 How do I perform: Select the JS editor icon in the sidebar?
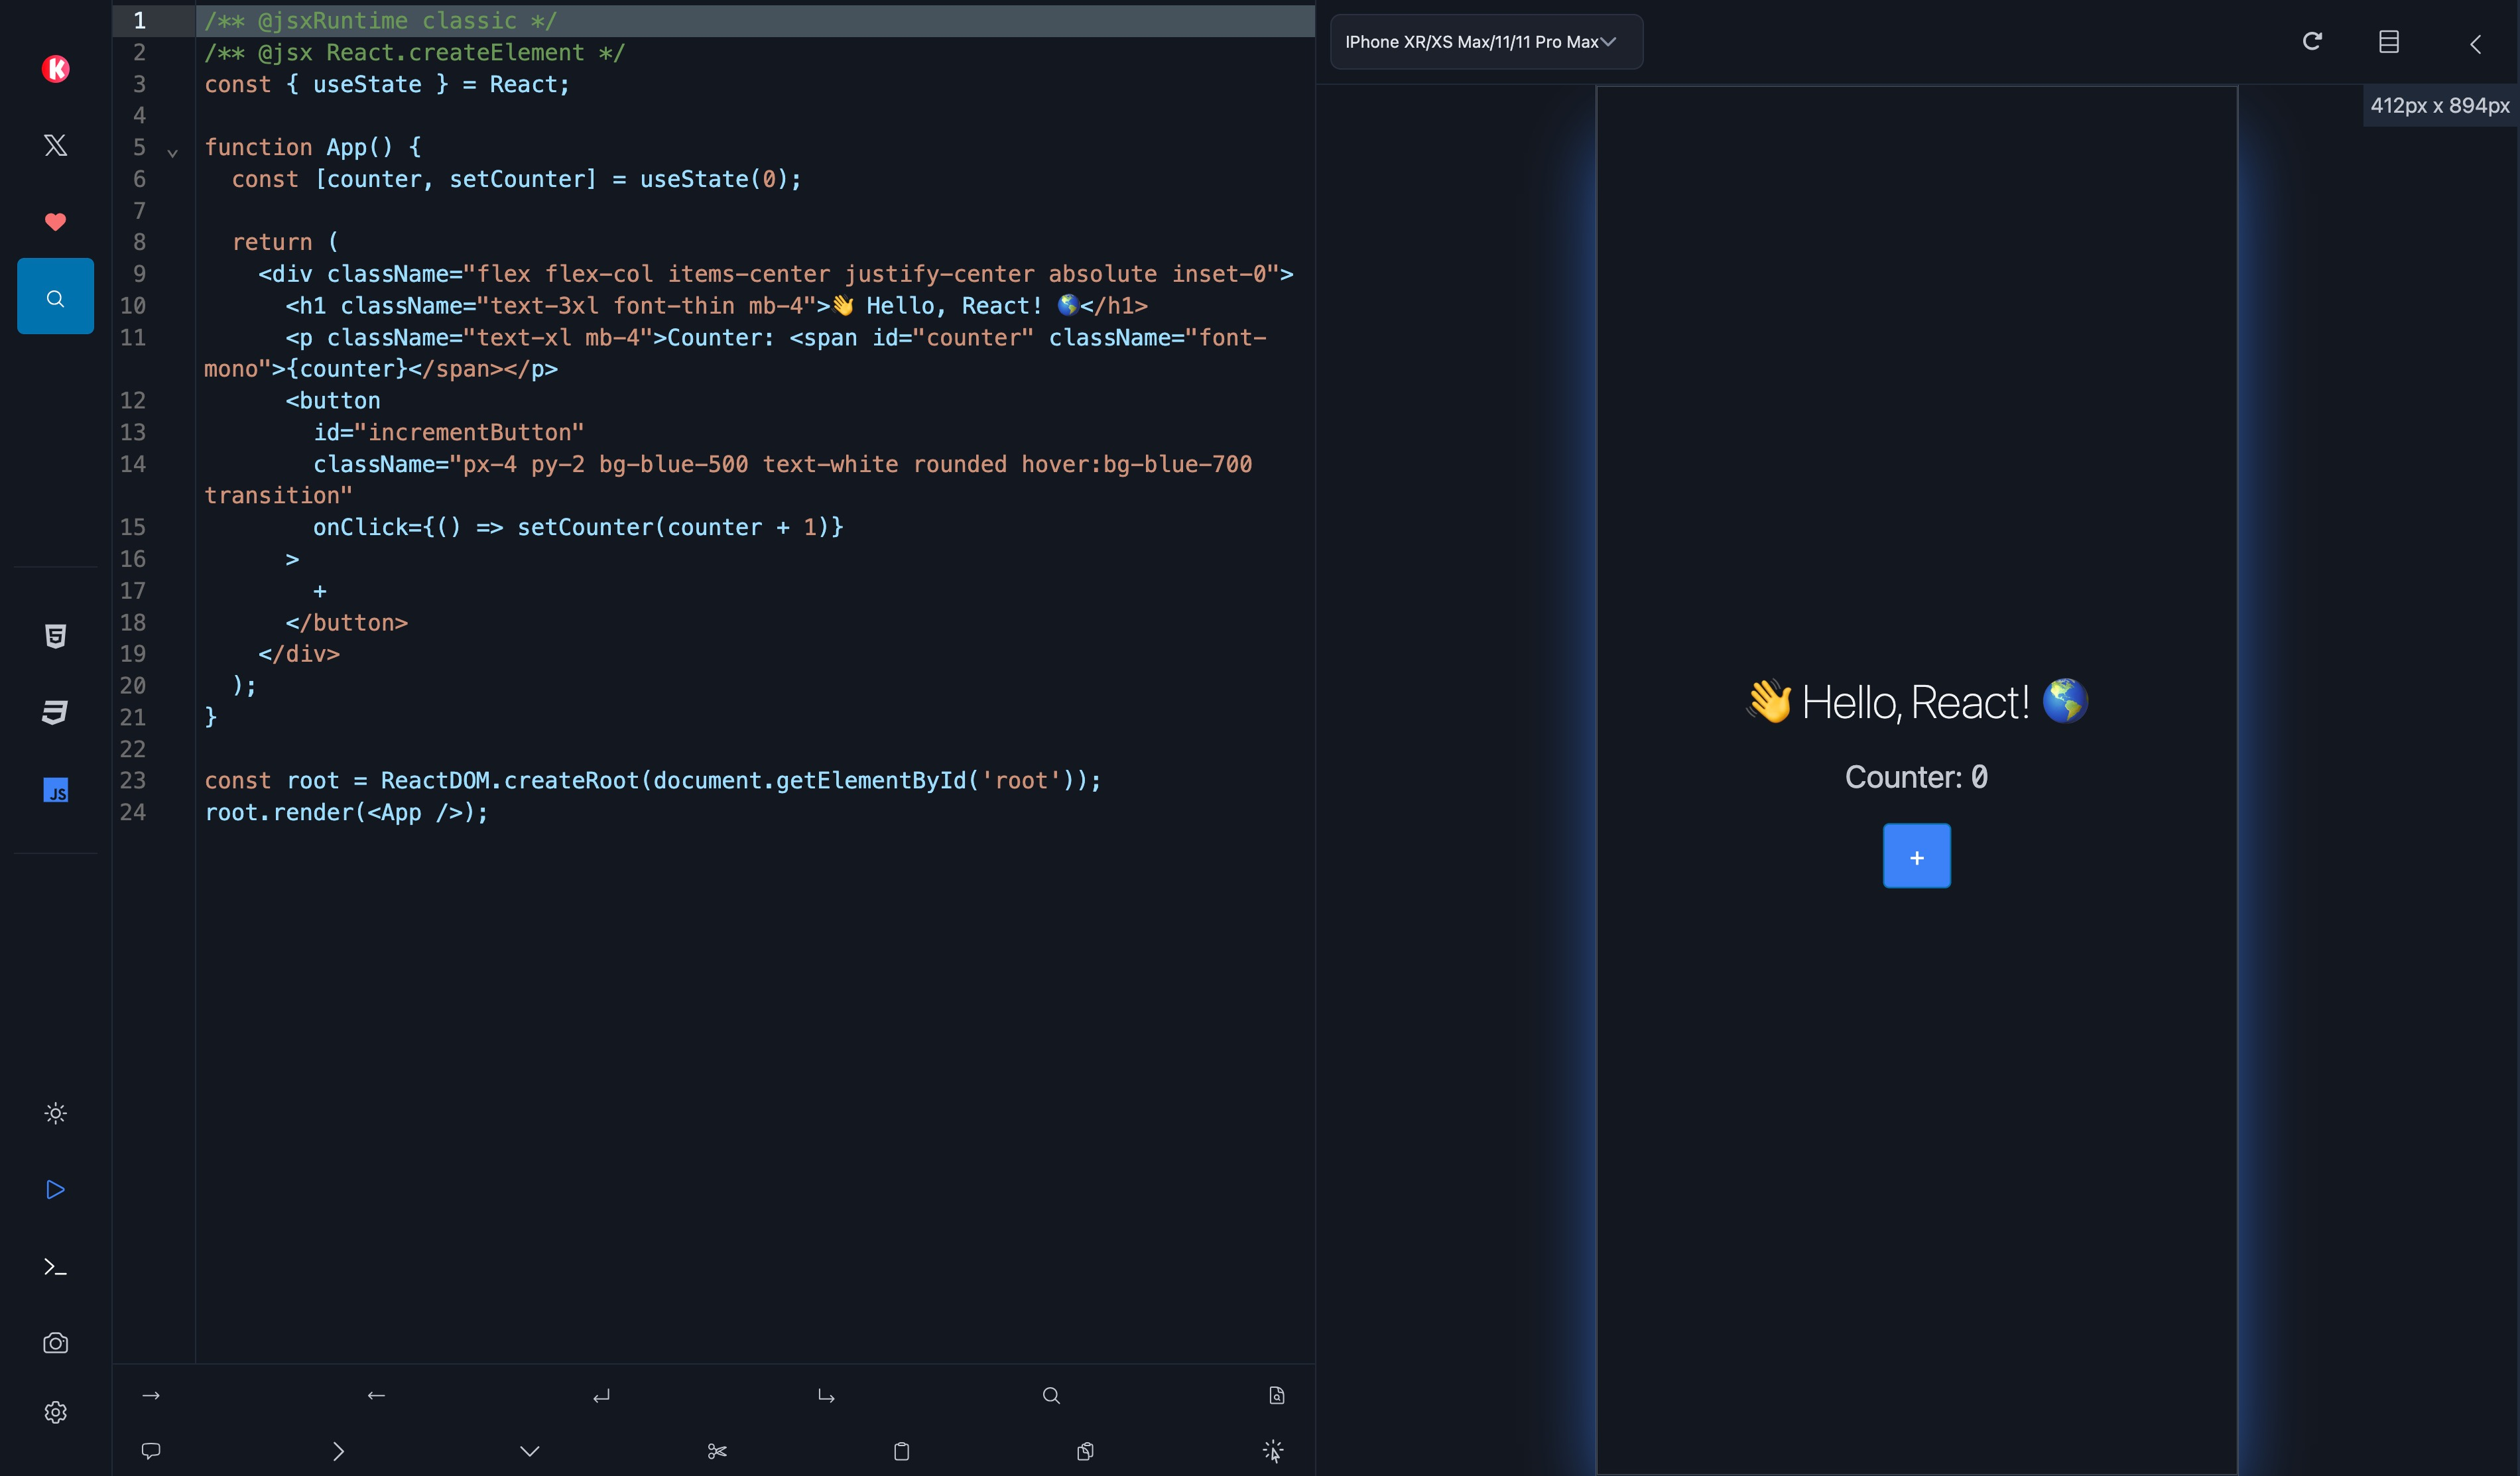tap(56, 790)
